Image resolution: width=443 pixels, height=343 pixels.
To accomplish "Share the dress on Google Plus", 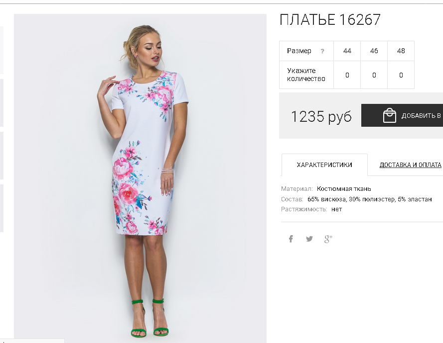I will (x=328, y=239).
